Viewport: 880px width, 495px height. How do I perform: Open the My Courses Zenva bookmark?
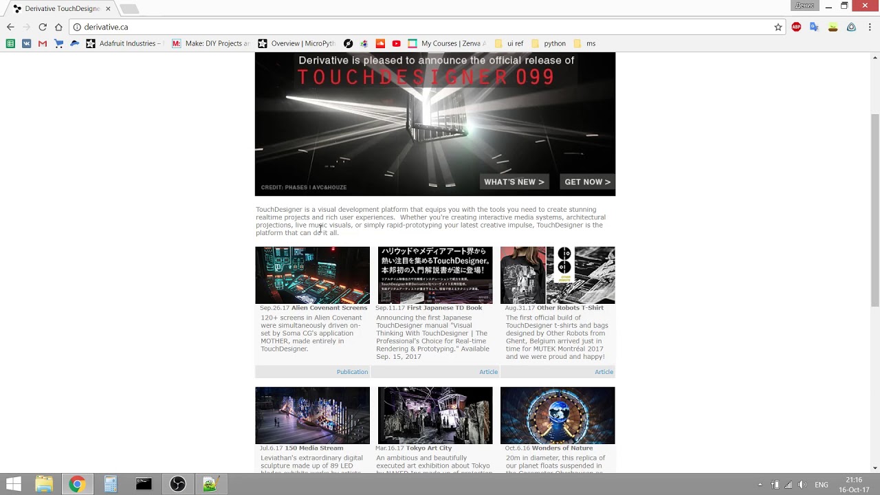pyautogui.click(x=447, y=43)
